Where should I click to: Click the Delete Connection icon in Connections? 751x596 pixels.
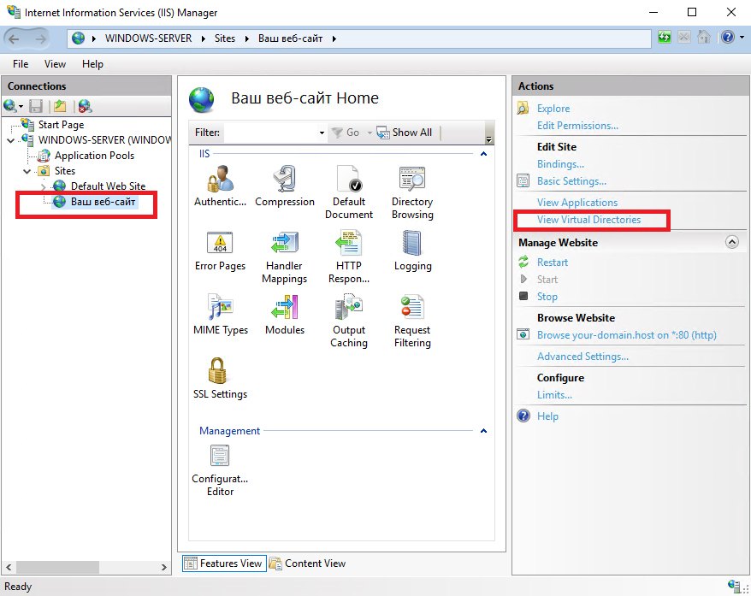(86, 106)
